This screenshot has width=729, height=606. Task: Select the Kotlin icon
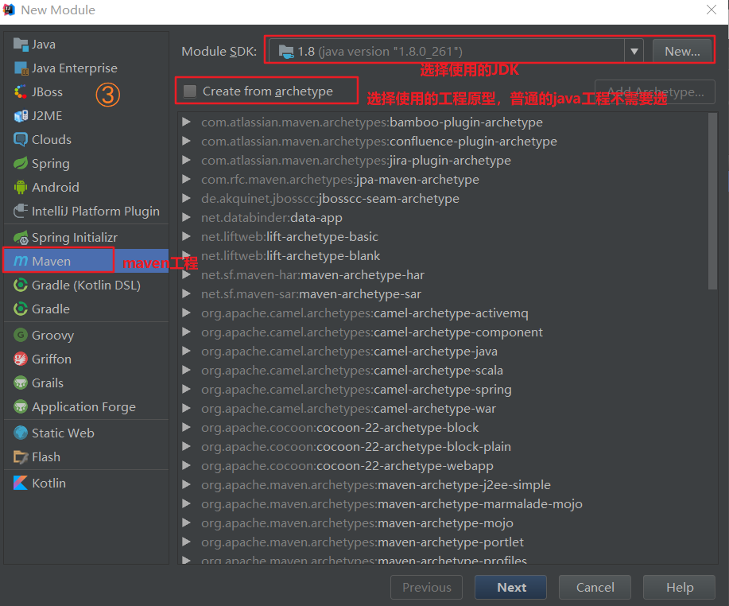(x=21, y=483)
